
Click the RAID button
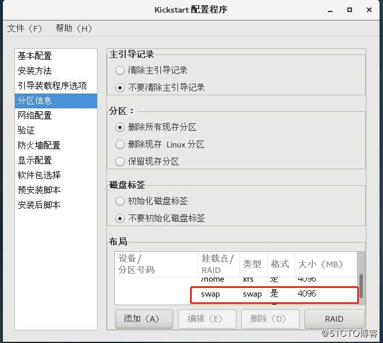pyautogui.click(x=334, y=319)
